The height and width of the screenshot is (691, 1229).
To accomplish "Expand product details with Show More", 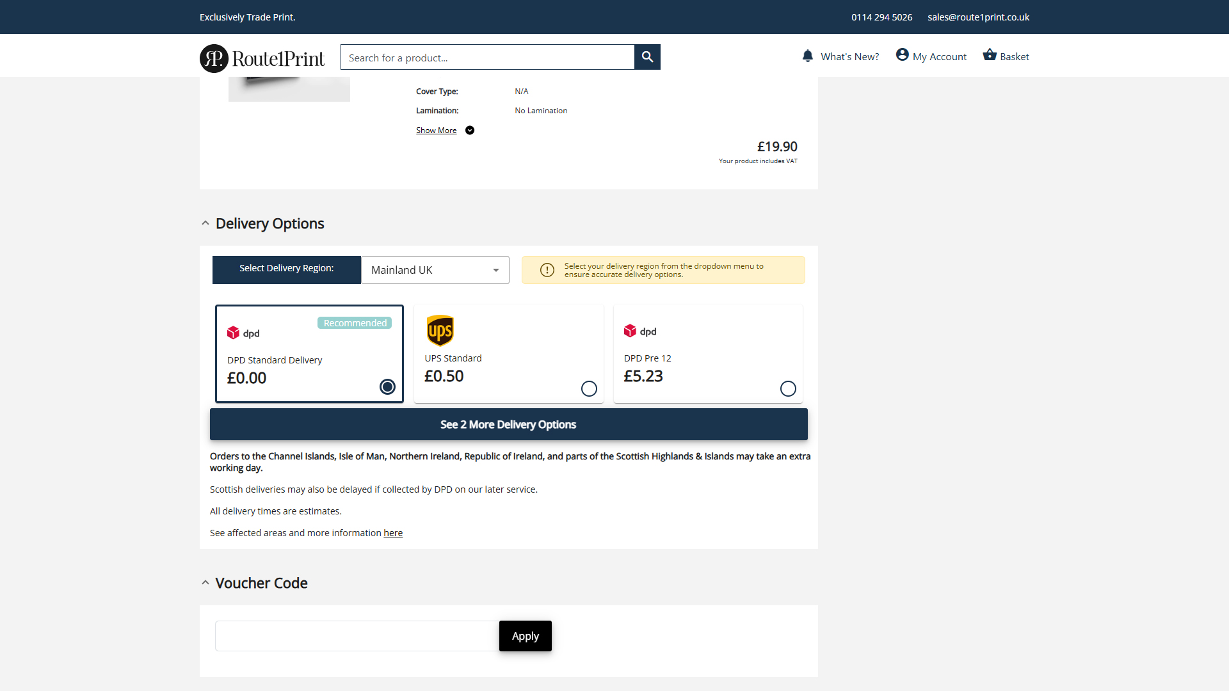I will click(x=437, y=131).
